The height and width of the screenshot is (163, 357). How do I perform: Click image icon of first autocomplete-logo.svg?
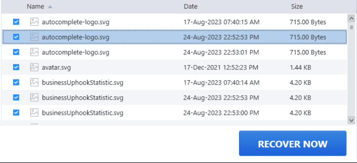[34, 22]
